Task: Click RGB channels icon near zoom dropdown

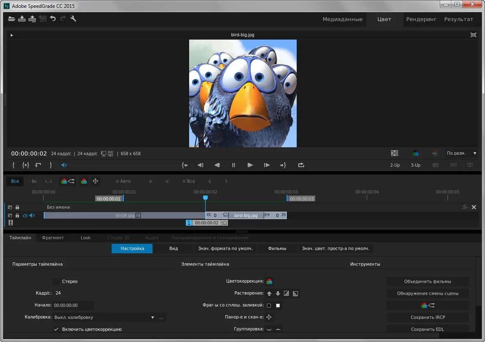Action: click(x=415, y=153)
